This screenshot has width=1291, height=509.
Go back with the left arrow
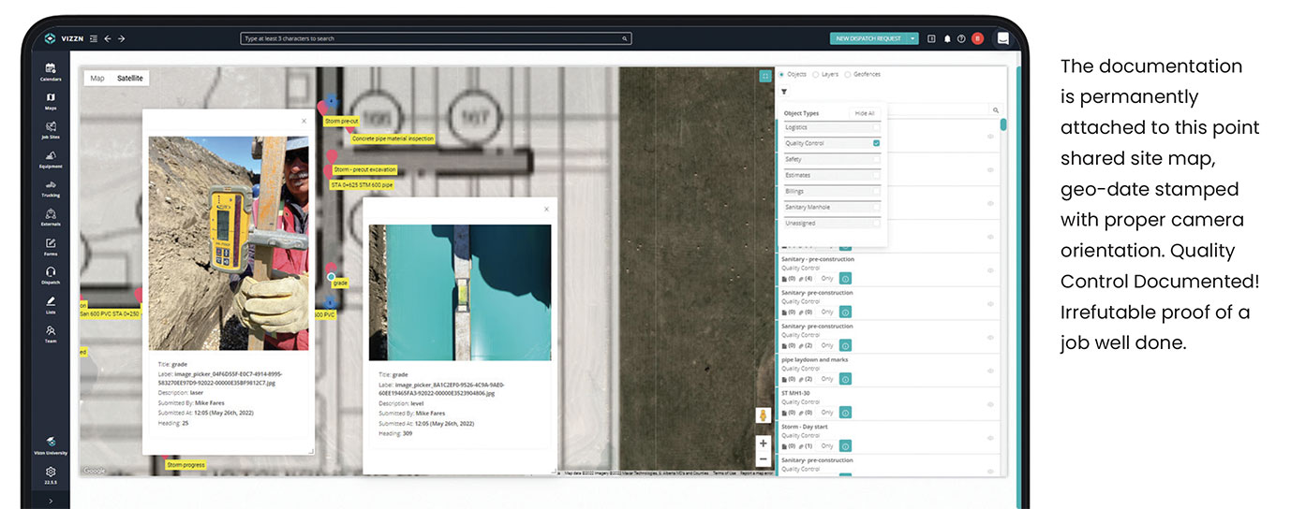coord(108,38)
